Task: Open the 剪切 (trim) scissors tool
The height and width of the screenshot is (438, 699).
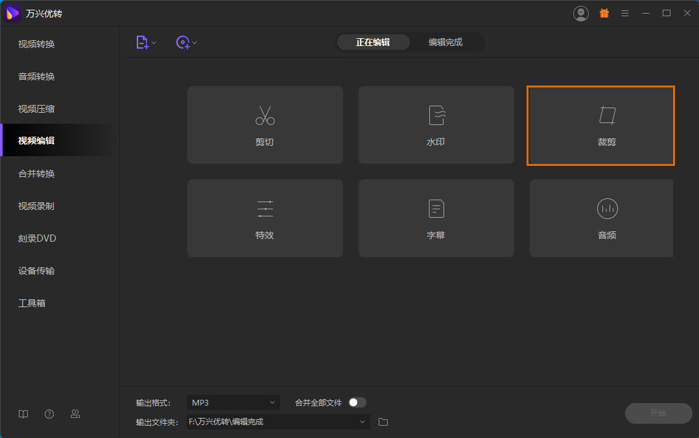Action: (x=265, y=125)
